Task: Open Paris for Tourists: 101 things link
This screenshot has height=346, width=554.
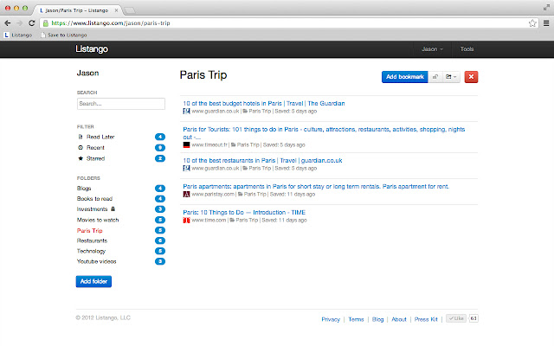Action: coord(324,133)
